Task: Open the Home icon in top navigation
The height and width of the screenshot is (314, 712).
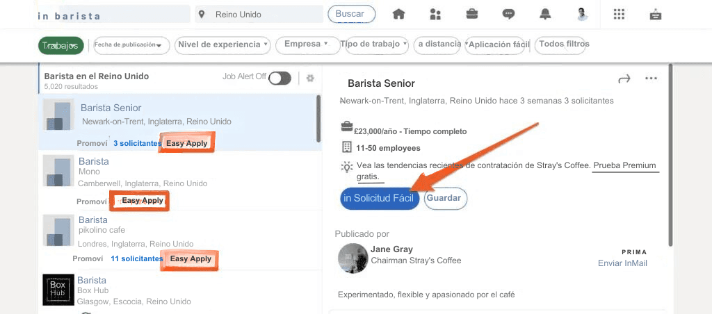Action: (398, 14)
